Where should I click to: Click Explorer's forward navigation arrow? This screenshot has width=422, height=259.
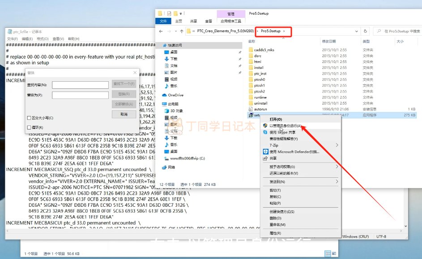tap(169, 31)
